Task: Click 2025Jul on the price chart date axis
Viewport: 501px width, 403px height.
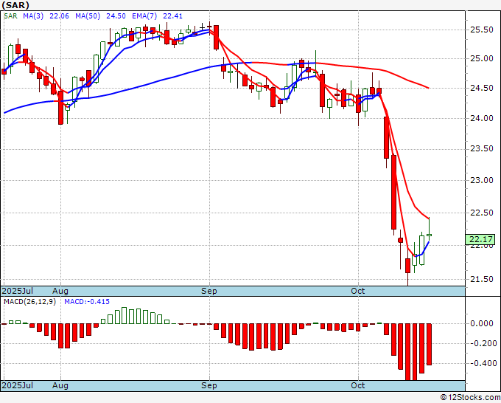Action: click(18, 291)
